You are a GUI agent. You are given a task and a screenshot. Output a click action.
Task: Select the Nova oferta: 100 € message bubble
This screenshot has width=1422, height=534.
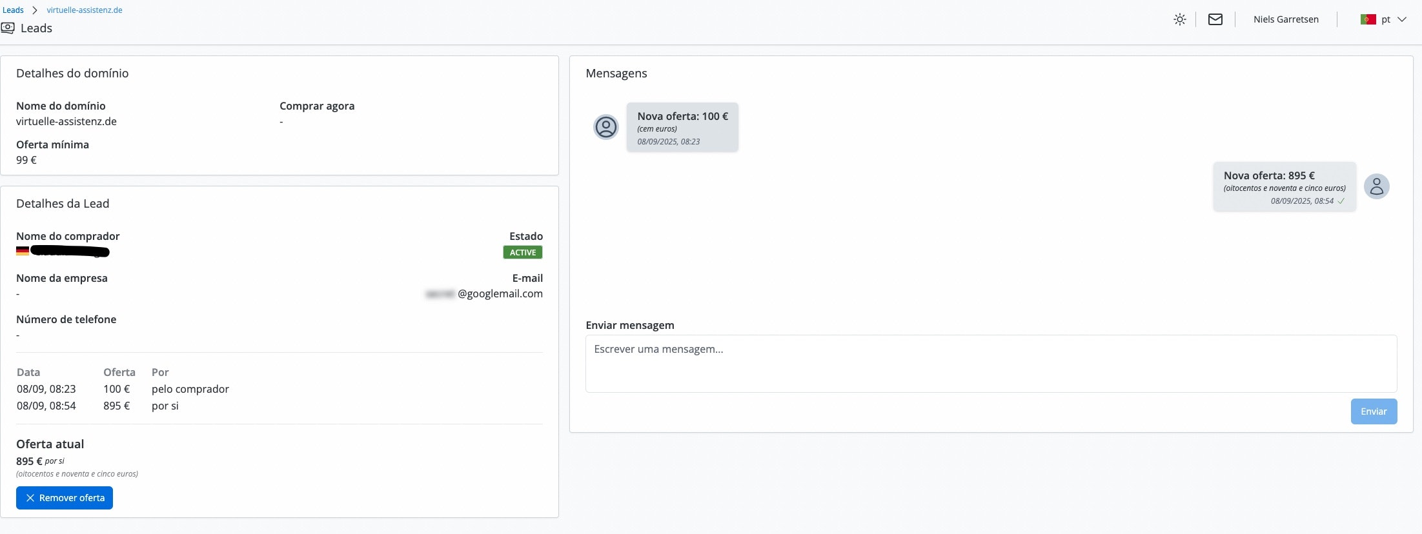click(682, 127)
